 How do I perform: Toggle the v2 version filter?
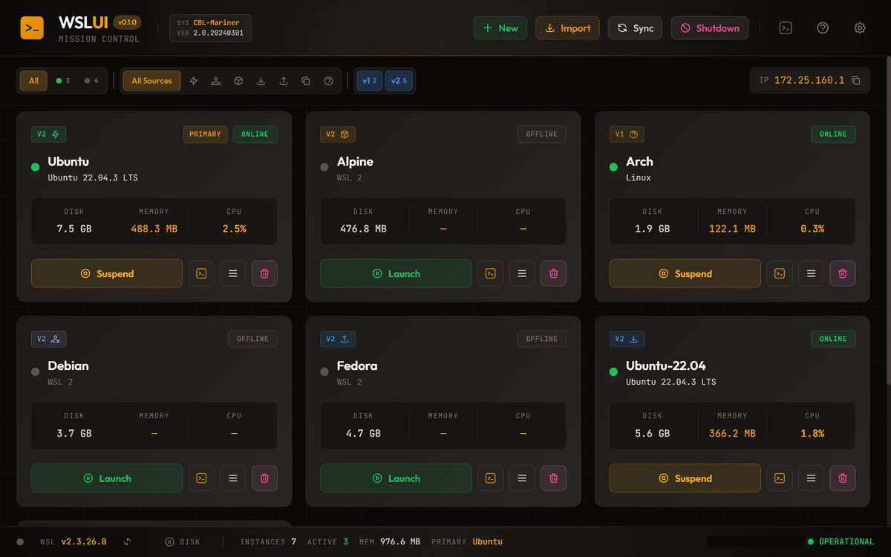coord(399,80)
